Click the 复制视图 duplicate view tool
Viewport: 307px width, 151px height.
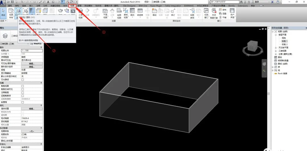tap(126, 13)
